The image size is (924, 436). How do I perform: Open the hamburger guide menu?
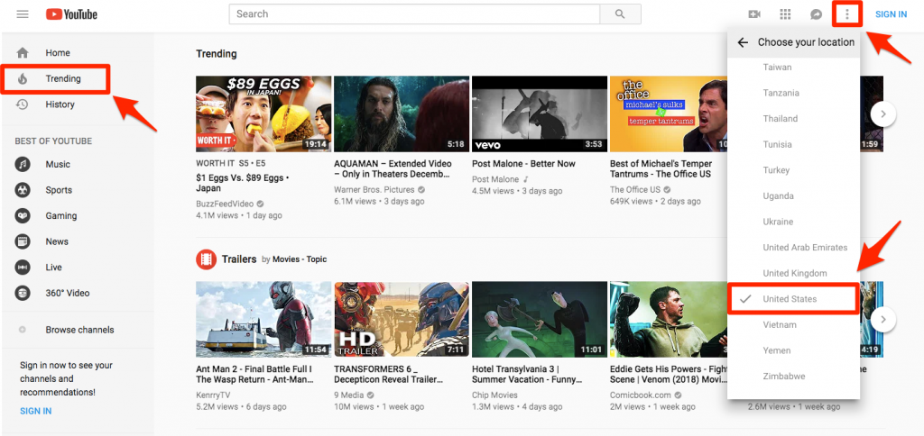(23, 14)
